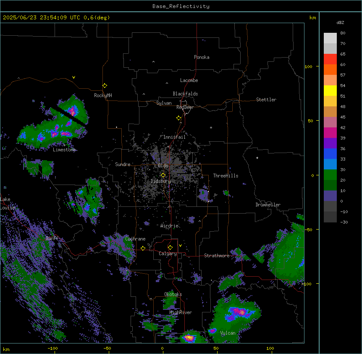Viewport: 362px width, 354px height.
Task: Select the Cochrane label
Action: (x=135, y=239)
